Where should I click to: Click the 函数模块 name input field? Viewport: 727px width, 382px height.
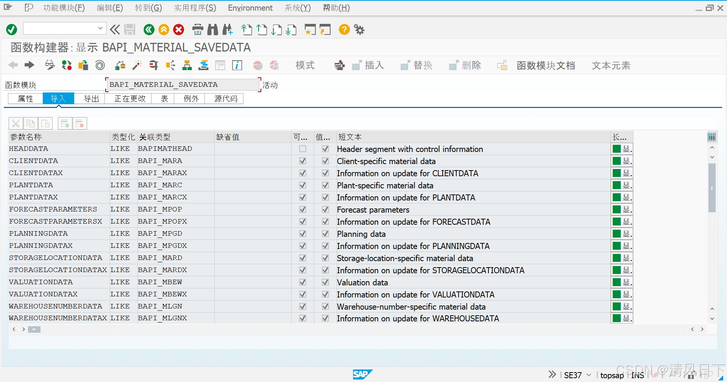183,85
